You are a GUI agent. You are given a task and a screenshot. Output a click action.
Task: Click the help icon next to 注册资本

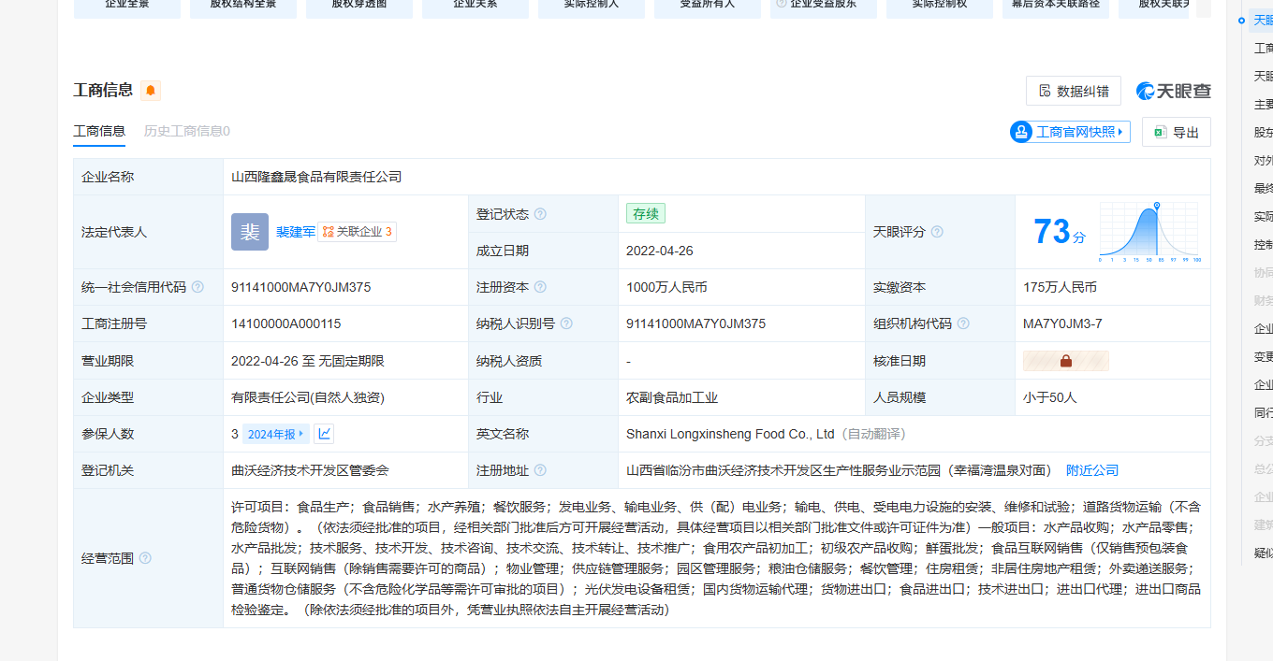pos(540,287)
